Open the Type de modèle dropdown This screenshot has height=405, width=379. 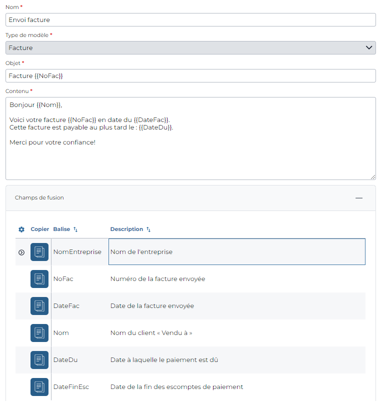pyautogui.click(x=190, y=48)
